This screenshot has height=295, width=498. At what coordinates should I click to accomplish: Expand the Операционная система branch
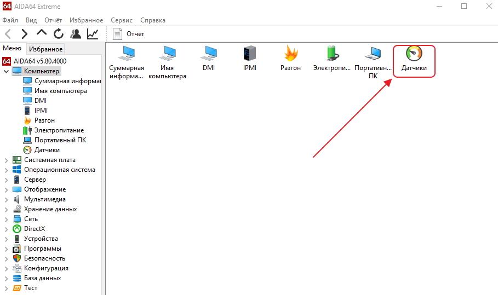pyautogui.click(x=6, y=170)
